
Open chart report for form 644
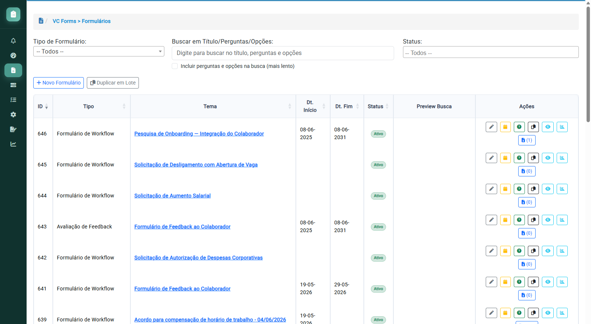pos(562,189)
